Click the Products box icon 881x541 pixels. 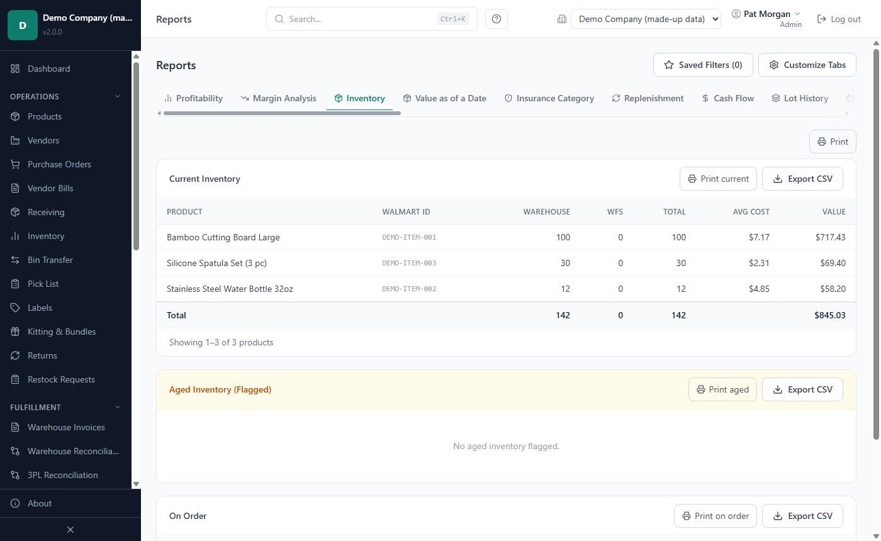tap(15, 116)
